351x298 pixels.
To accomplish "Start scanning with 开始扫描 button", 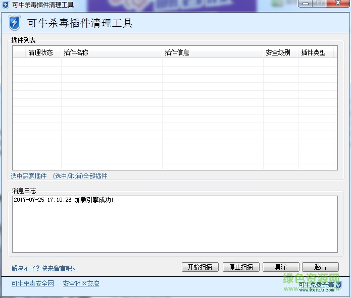I will tap(200, 267).
